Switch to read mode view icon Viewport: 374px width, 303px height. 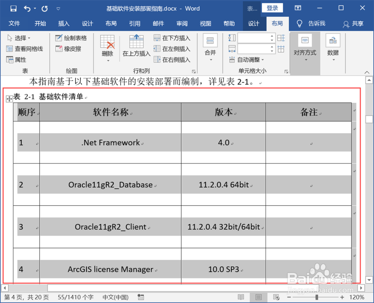(x=241, y=297)
